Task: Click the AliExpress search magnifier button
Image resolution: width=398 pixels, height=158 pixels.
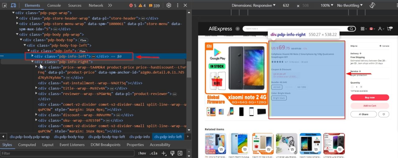Action: click(351, 29)
